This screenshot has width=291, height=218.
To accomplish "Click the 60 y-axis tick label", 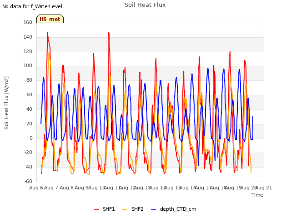I will (29, 94).
